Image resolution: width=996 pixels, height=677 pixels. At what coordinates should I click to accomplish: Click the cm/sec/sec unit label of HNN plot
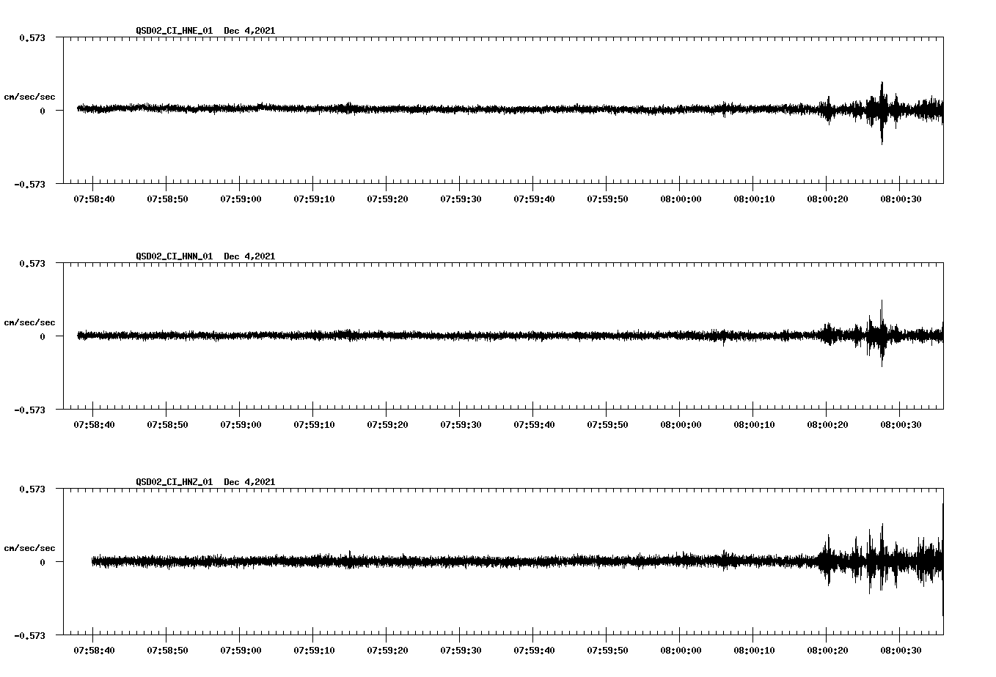coord(29,322)
